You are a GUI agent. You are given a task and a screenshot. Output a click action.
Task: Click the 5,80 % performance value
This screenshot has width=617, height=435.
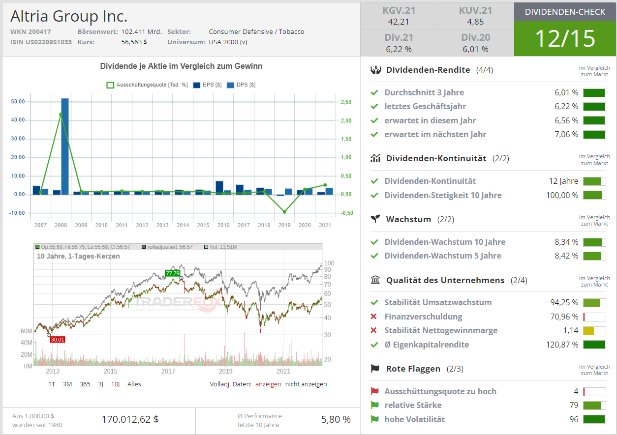tap(336, 419)
